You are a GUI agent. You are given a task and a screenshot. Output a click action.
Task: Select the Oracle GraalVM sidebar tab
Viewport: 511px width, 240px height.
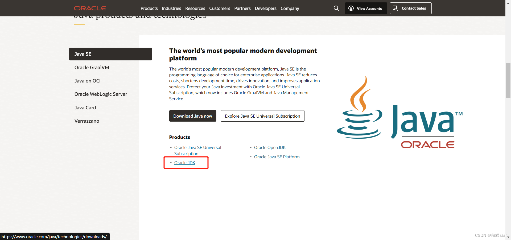point(92,68)
